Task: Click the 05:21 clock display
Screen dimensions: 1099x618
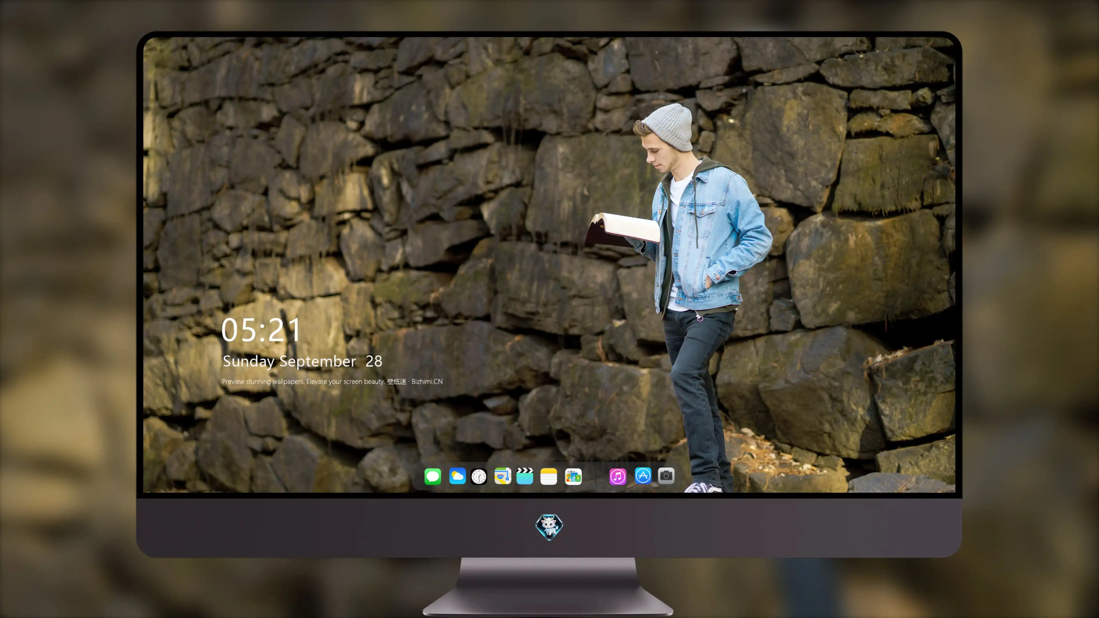Action: [x=261, y=330]
